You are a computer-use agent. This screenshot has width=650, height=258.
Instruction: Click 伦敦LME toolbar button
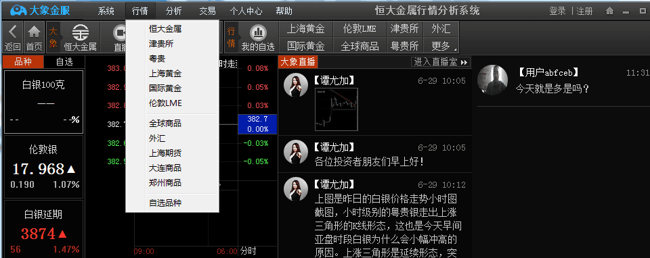[360, 29]
